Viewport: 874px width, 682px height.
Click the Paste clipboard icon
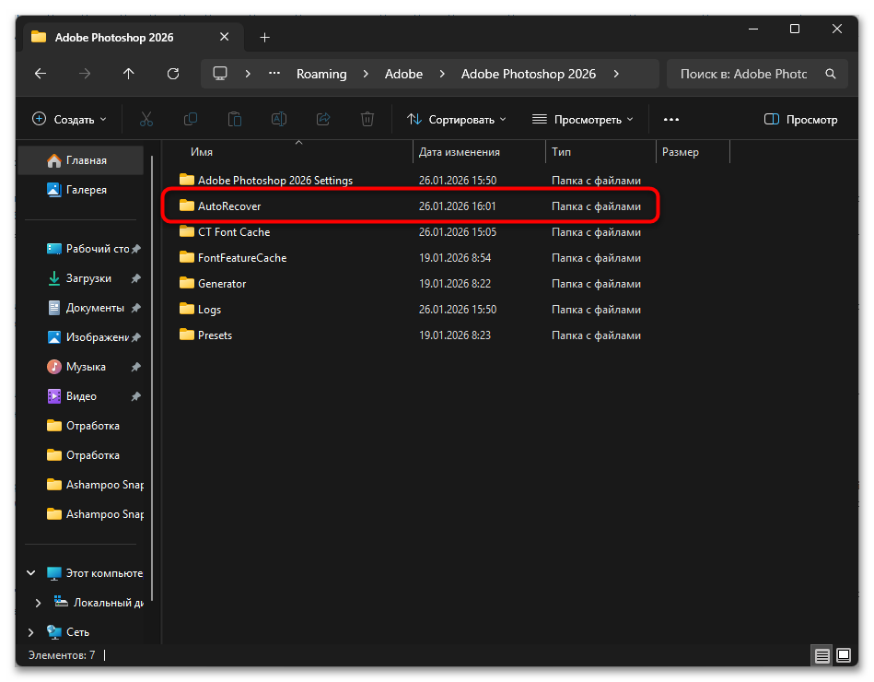tap(235, 119)
